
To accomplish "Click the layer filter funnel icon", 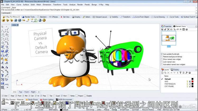I will [x=181, y=73].
